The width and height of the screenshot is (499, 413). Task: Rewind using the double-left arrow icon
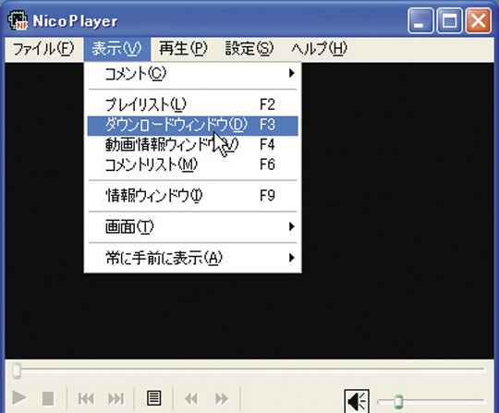pyautogui.click(x=191, y=398)
